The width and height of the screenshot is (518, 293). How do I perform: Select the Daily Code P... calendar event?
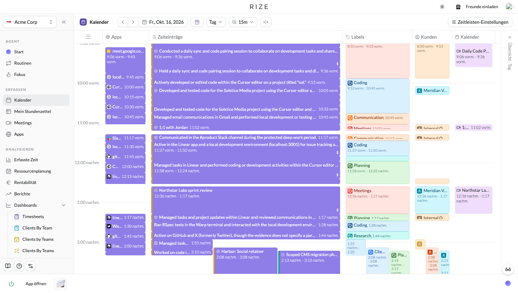474,57
